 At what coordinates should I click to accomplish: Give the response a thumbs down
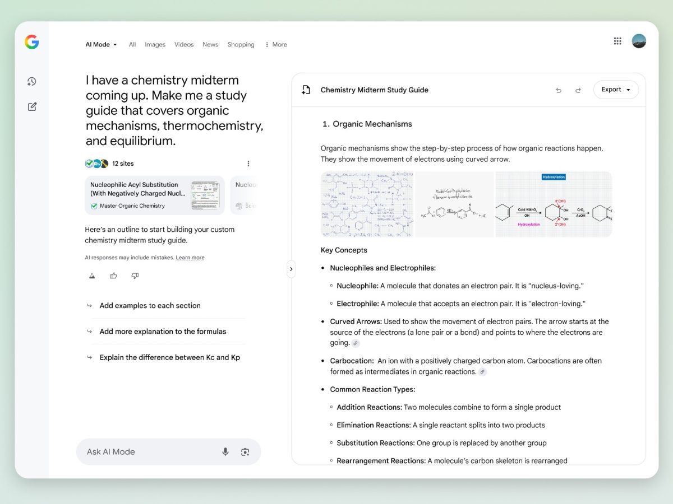click(x=135, y=276)
